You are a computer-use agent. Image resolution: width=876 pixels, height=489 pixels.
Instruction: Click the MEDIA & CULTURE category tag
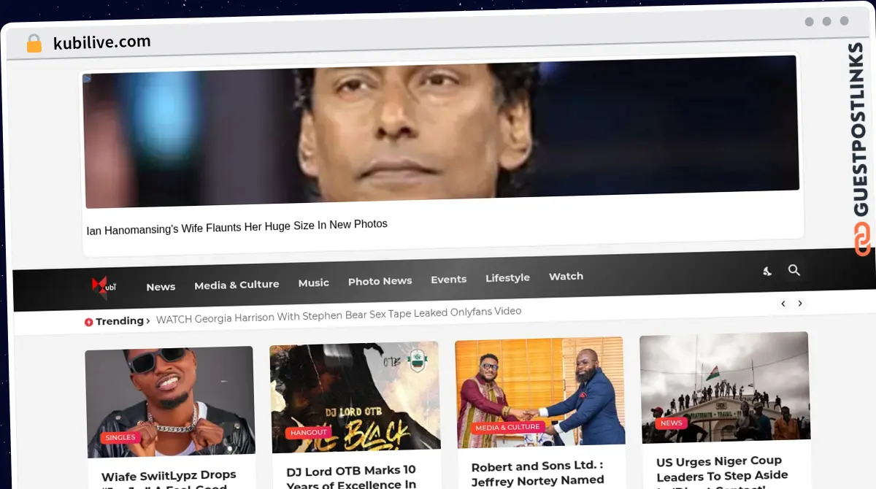507,428
